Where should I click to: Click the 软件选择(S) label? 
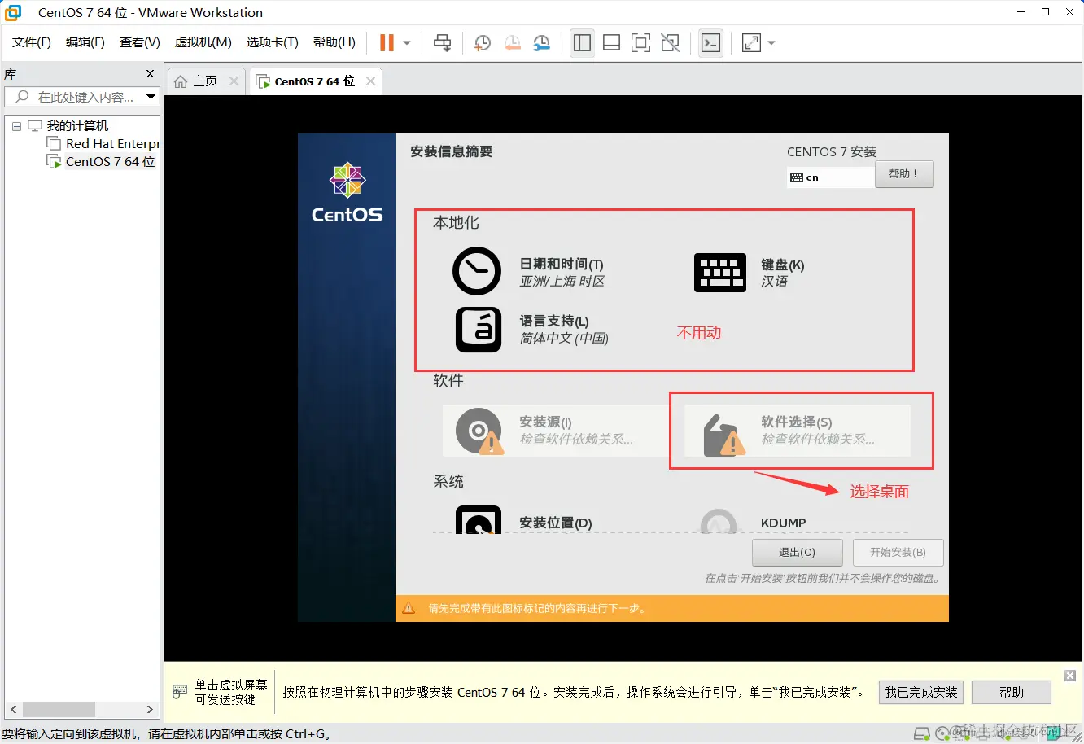point(796,422)
